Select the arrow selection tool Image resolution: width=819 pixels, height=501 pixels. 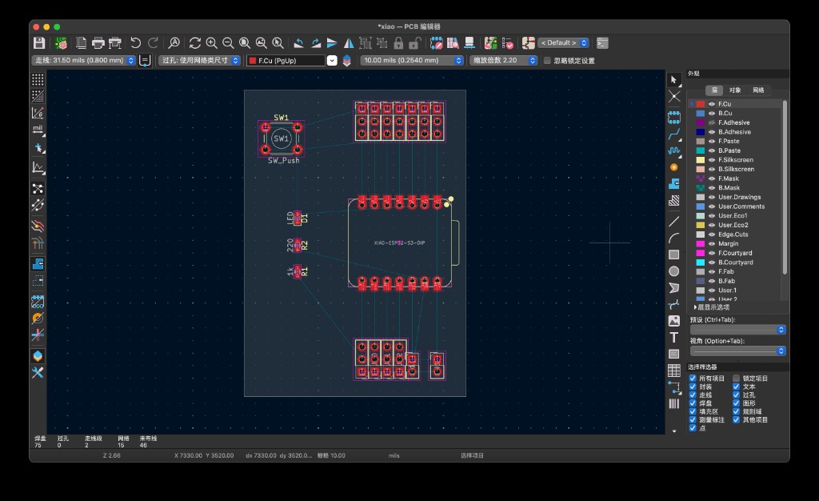tap(673, 80)
